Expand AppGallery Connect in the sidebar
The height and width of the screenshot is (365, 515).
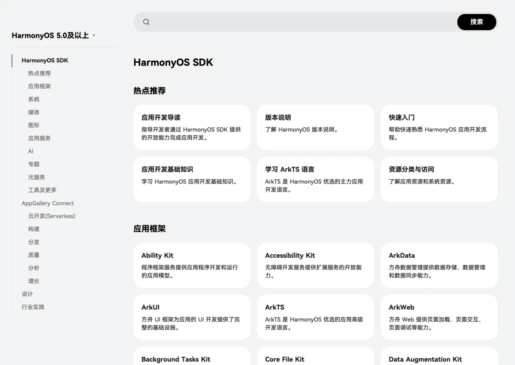pyautogui.click(x=47, y=203)
